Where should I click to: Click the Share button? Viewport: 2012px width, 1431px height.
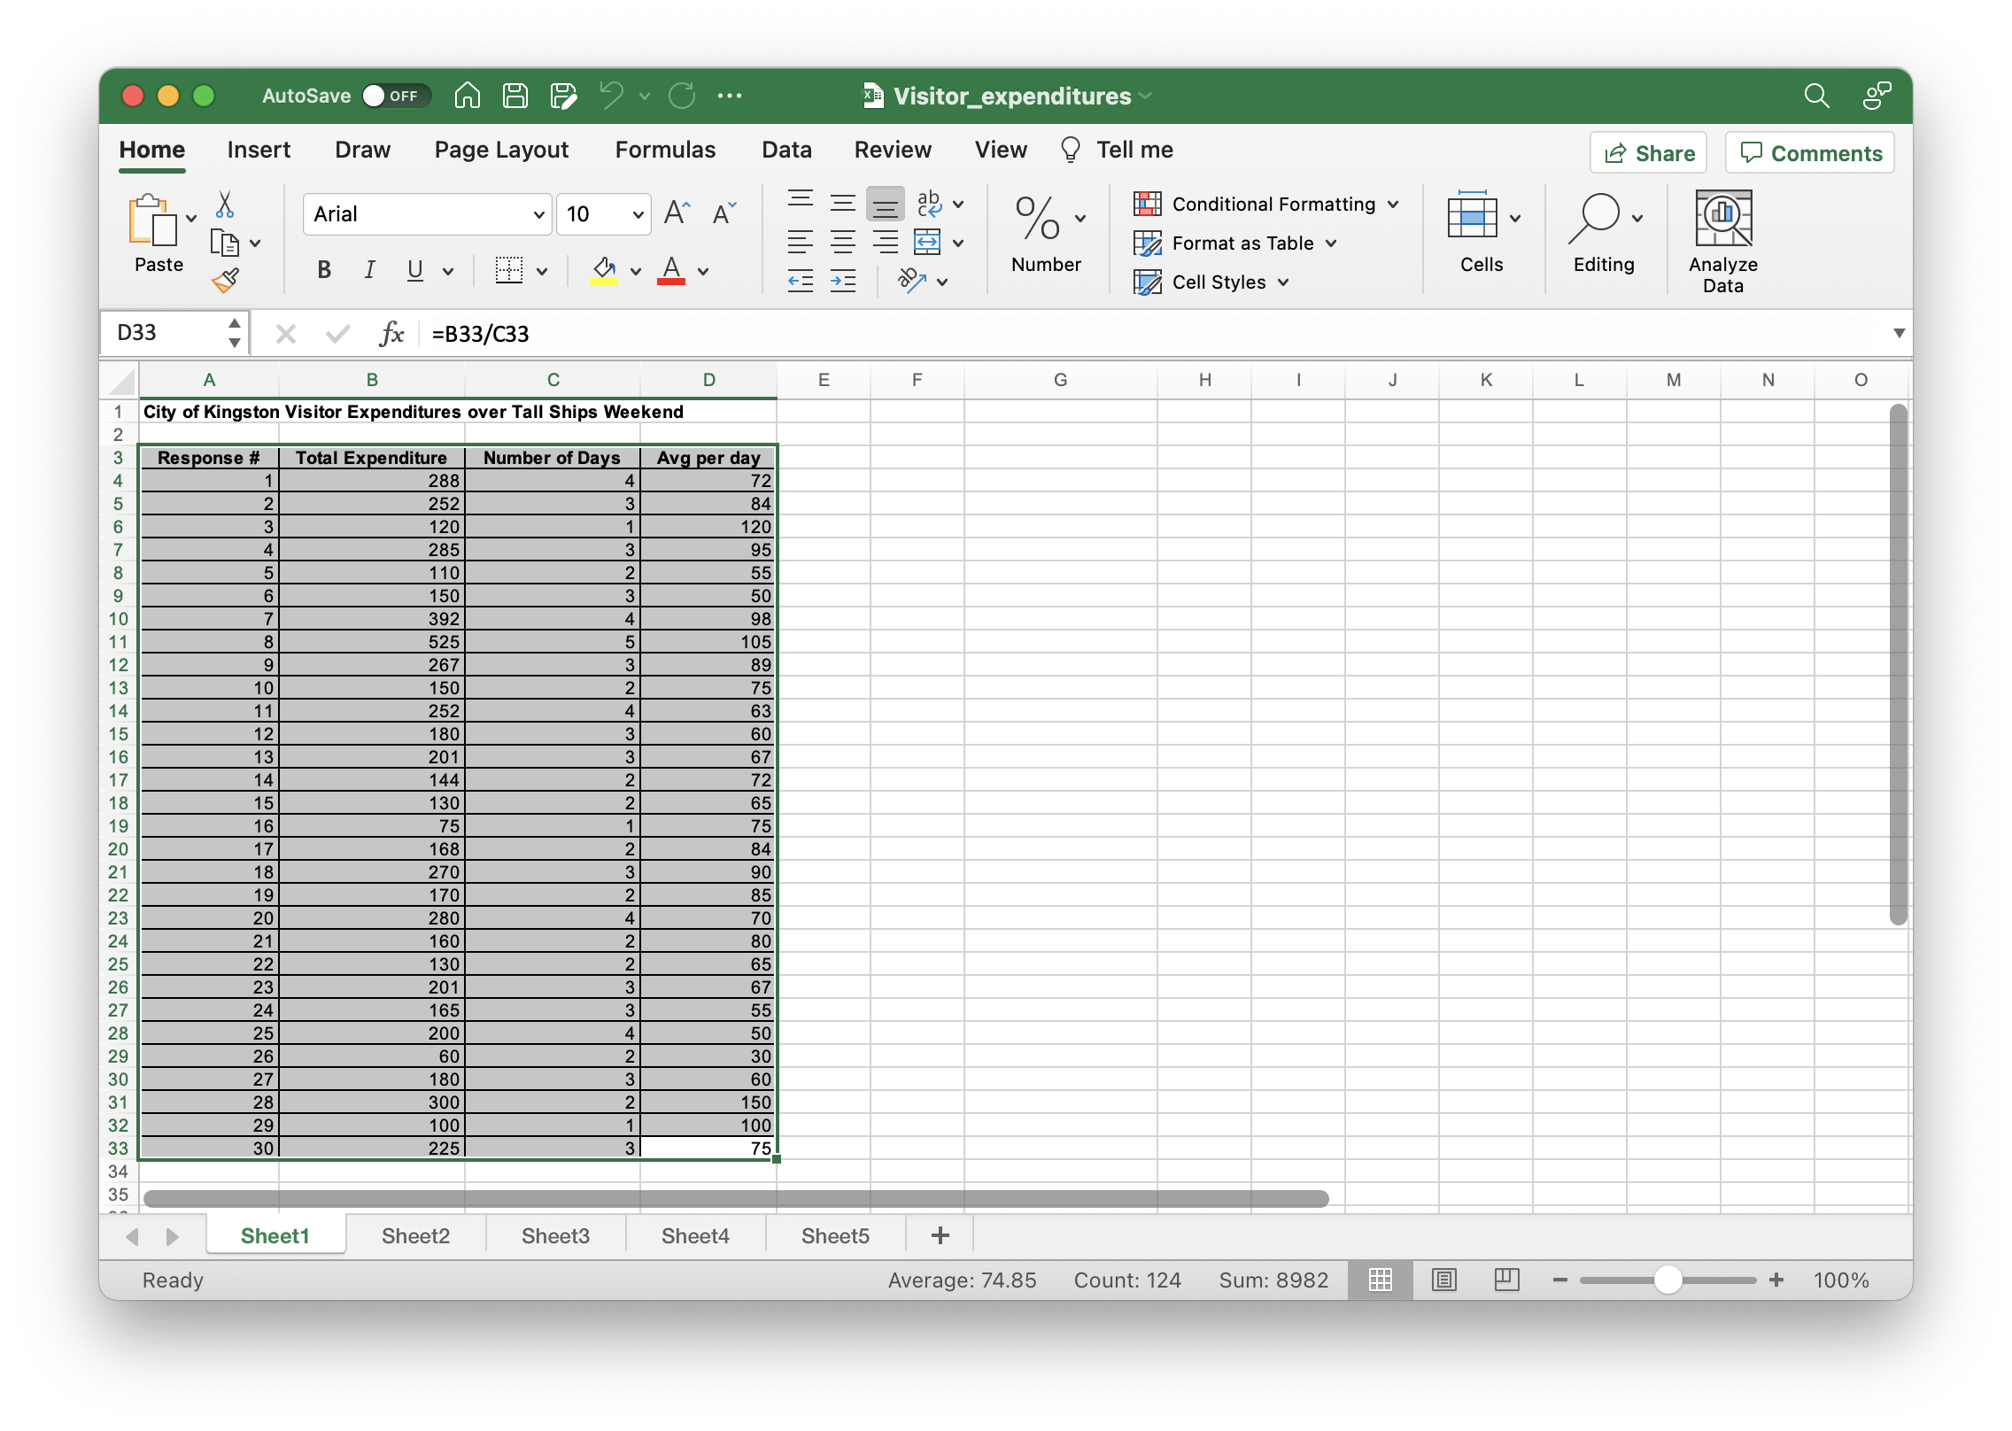pos(1648,153)
